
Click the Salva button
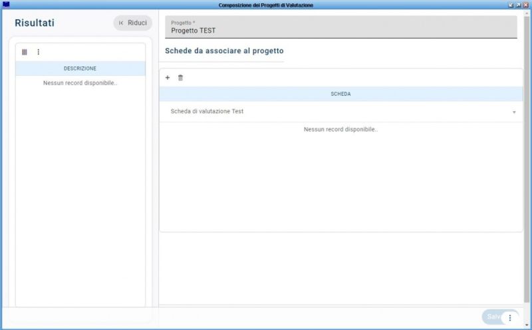493,317
